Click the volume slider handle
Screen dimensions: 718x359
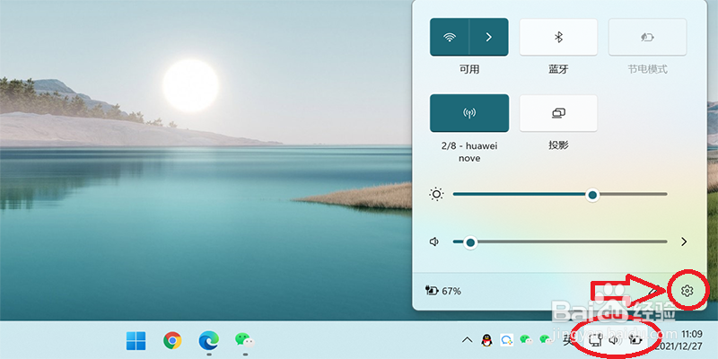[x=469, y=242]
